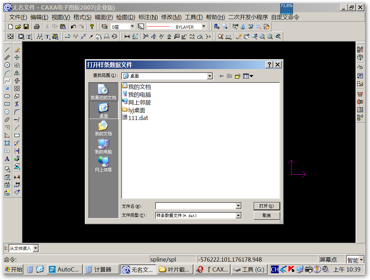The image size is (370, 280).
Task: Go to 我的文档 in places bar
Action: click(x=103, y=128)
